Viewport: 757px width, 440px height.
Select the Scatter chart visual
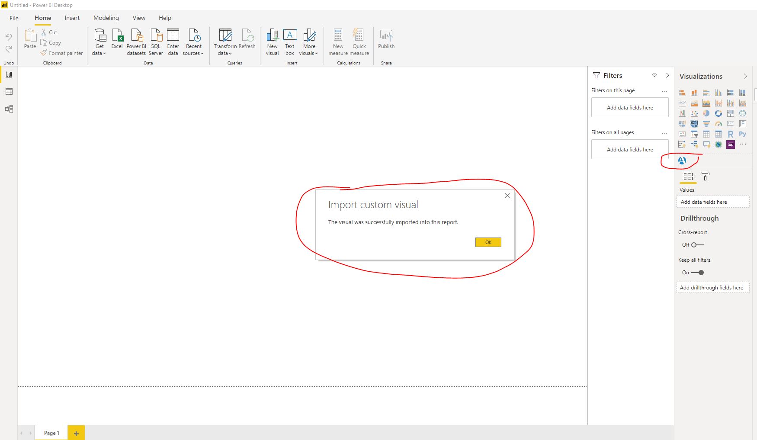pyautogui.click(x=694, y=113)
